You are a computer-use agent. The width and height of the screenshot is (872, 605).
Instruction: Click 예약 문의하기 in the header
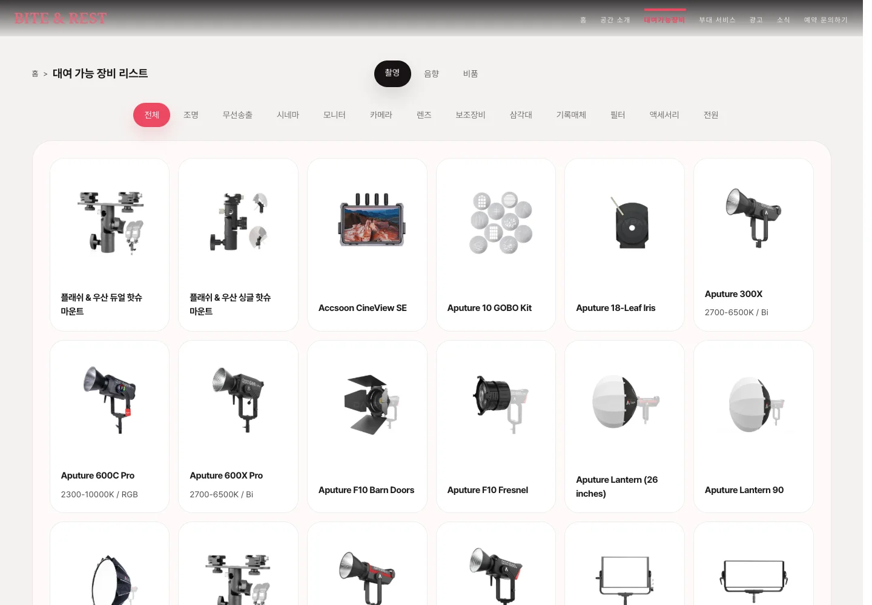point(826,20)
